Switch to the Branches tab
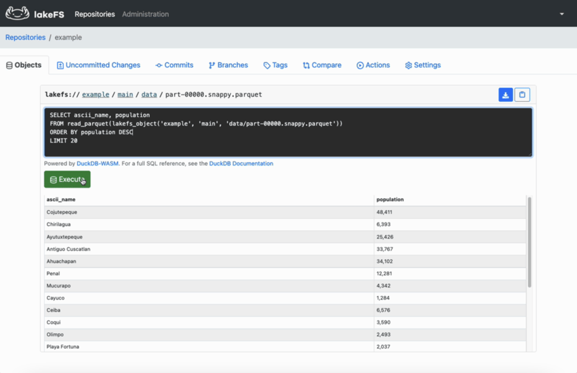Screen dimensions: 577x373 [229, 65]
